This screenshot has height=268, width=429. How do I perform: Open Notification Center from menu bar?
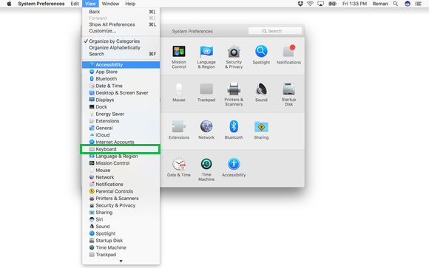[418, 4]
